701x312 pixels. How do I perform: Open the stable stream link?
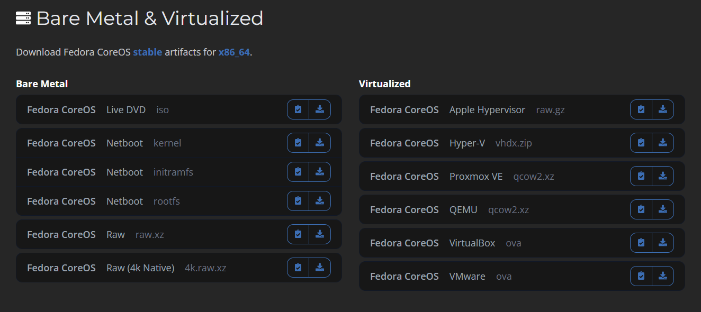[147, 52]
